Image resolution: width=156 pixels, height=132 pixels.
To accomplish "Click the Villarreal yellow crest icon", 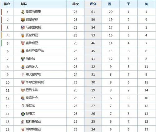I will pos(23,51).
